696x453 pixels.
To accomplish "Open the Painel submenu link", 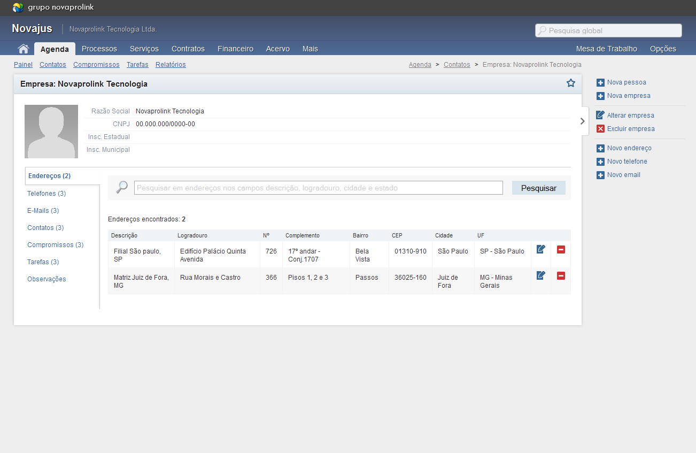I will point(23,65).
